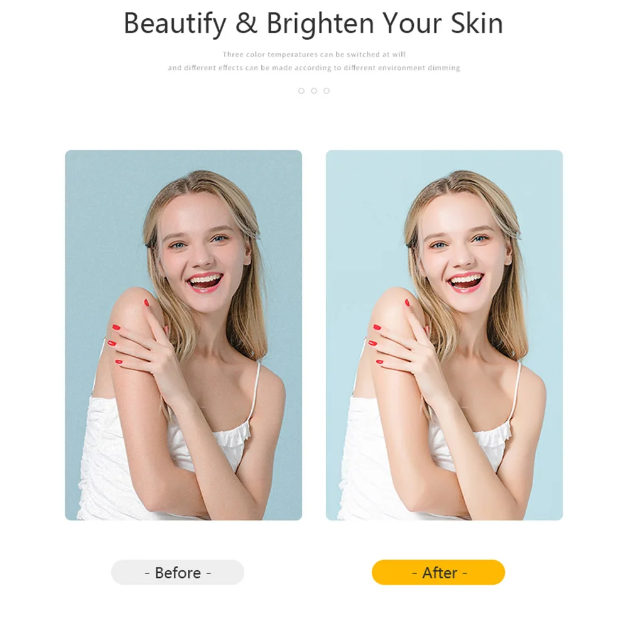Click the smiling face in the After photo
628x628 pixels.
click(x=463, y=252)
